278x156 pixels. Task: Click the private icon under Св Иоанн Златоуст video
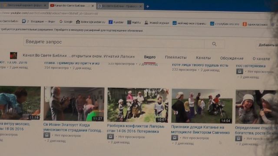(x=47, y=135)
